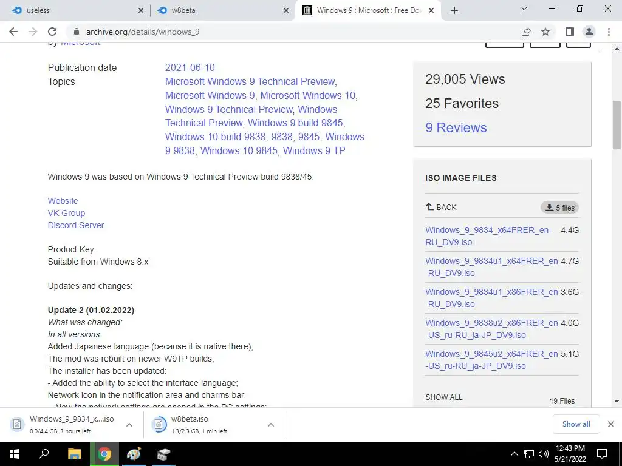Click the '19 Files' count text

[x=562, y=401]
